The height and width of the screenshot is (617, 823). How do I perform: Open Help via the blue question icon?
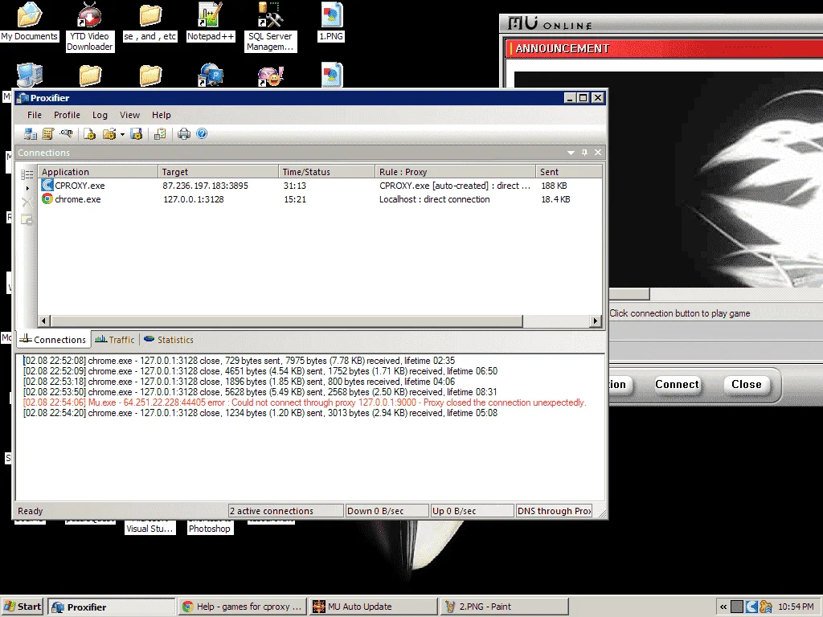[x=202, y=134]
